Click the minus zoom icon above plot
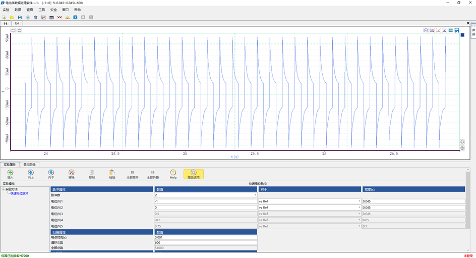This screenshot has height=258, width=476. coord(19,30)
